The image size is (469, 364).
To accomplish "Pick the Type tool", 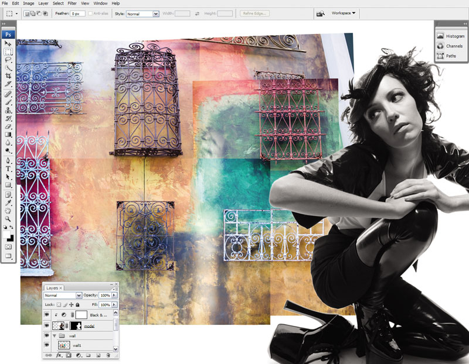I will click(x=9, y=169).
